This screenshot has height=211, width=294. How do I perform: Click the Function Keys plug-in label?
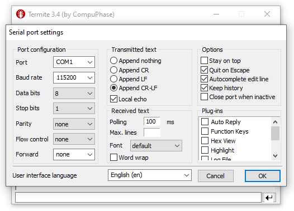point(230,131)
